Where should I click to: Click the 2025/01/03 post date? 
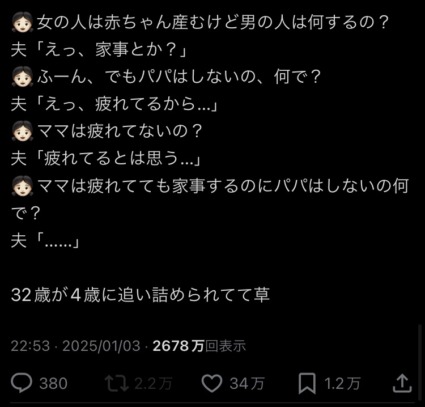101,346
